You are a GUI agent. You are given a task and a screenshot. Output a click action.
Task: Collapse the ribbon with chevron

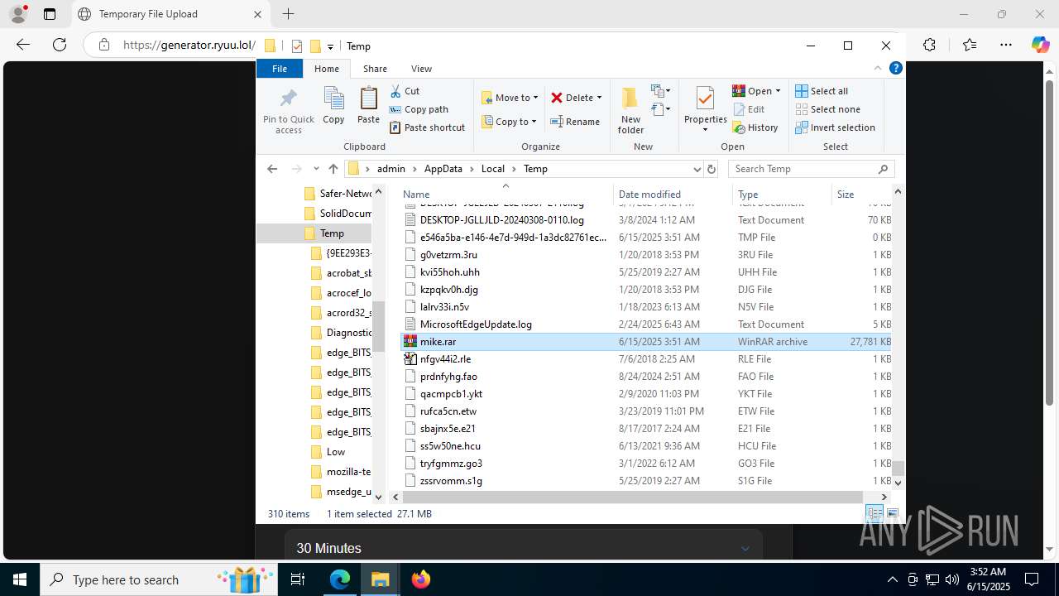[x=878, y=69]
